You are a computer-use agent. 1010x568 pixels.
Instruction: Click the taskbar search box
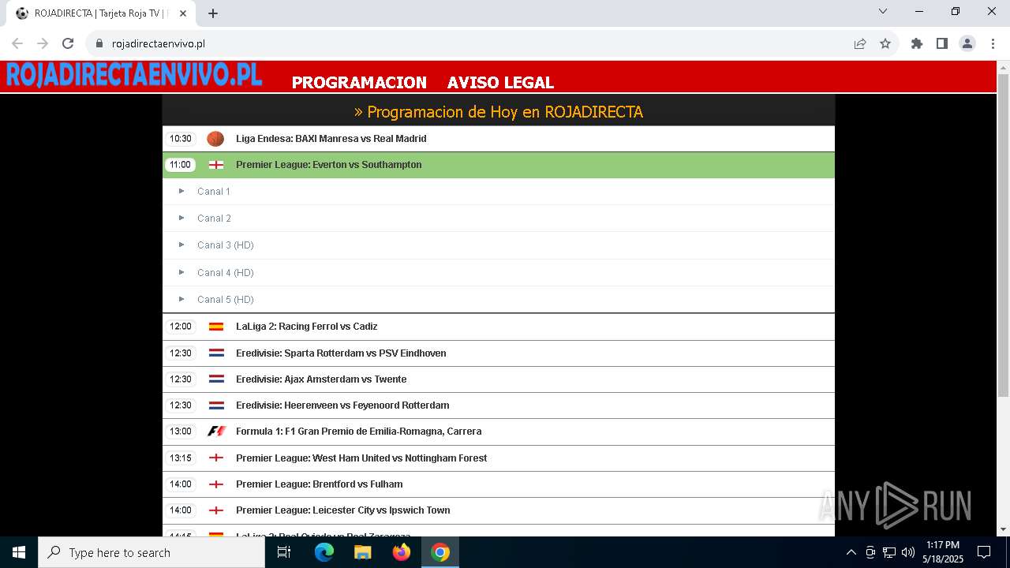tap(151, 552)
